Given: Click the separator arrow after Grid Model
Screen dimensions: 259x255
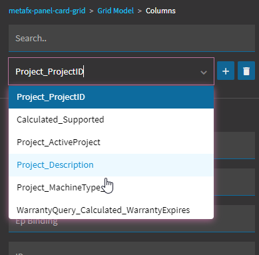Looking at the screenshot, I should 140,11.
